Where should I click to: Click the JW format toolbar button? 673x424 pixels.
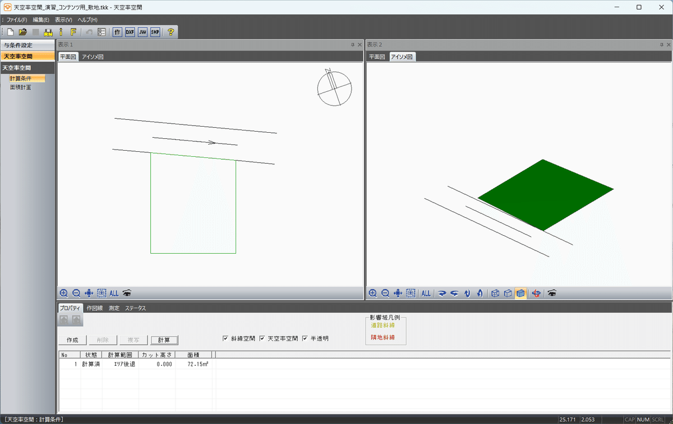point(142,32)
